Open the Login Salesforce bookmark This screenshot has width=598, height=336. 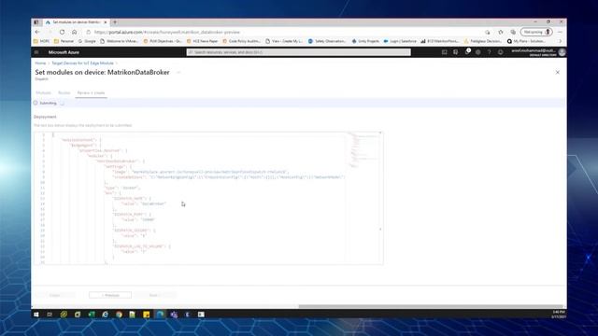coord(400,41)
